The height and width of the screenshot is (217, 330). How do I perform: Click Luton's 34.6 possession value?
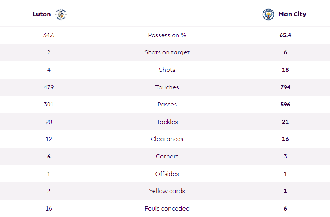(49, 35)
